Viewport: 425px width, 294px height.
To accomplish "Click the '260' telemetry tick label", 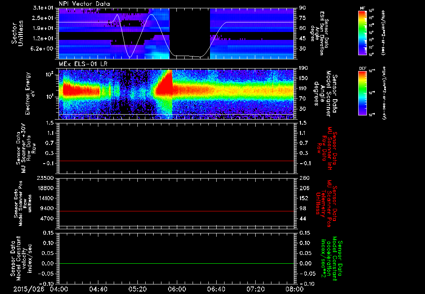I will coord(303,178).
